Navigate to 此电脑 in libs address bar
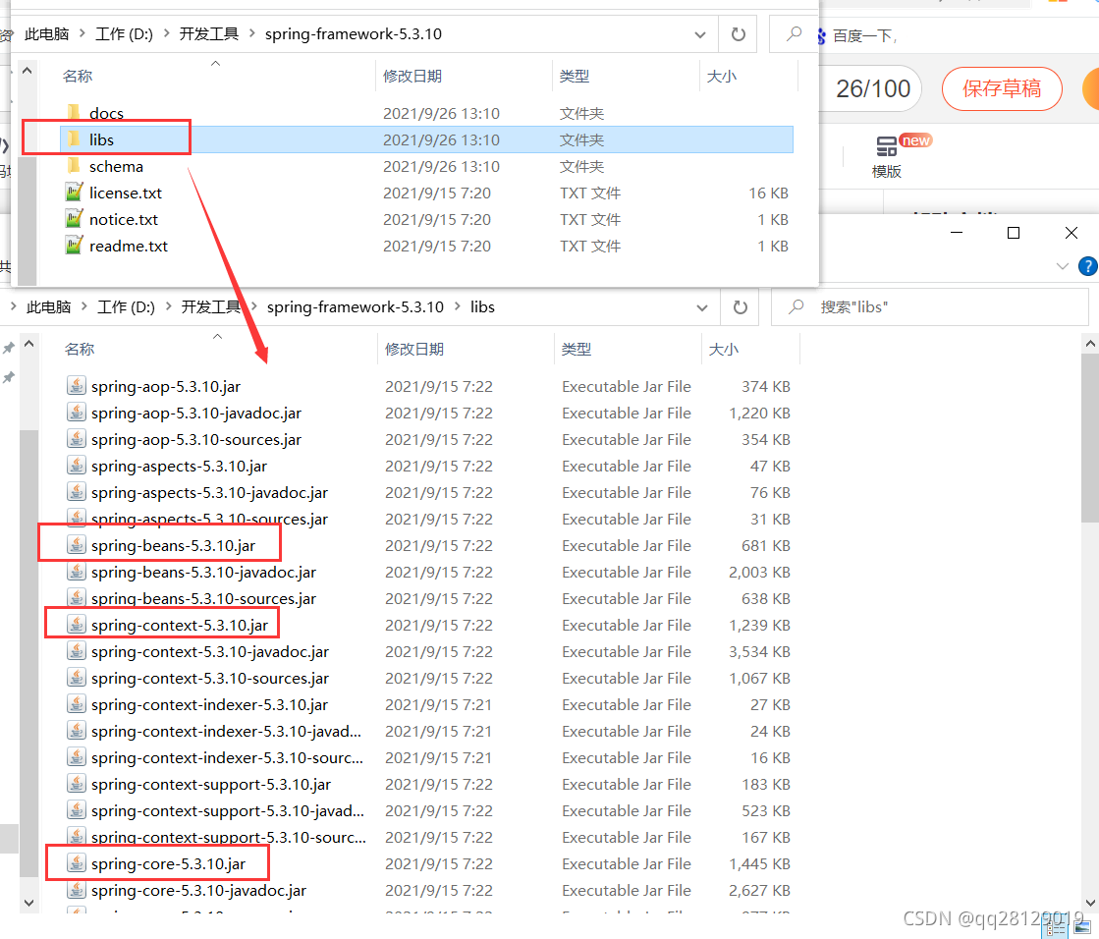Image resolution: width=1099 pixels, height=939 pixels. [x=48, y=306]
